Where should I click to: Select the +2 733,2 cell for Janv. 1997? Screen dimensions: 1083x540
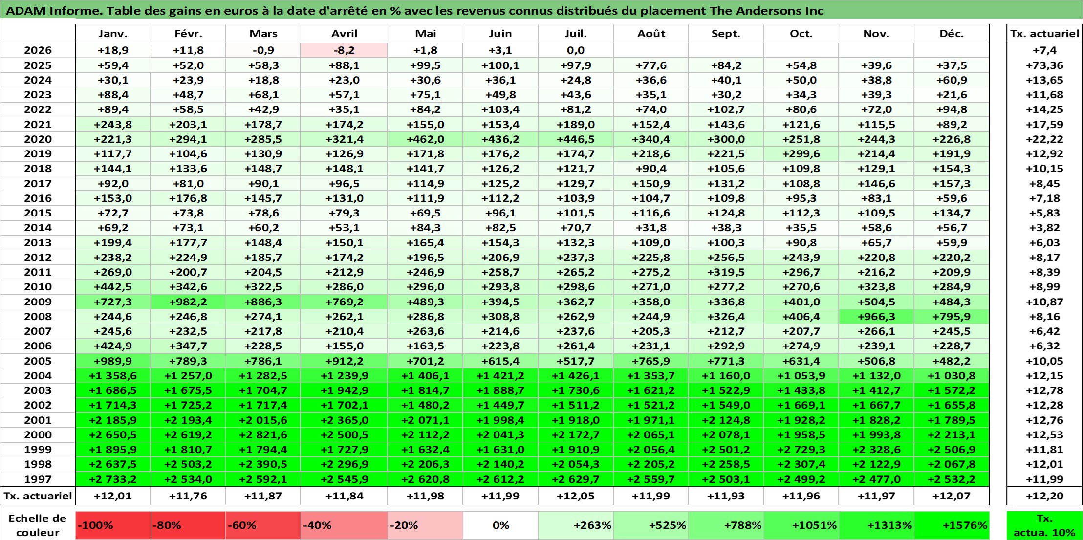[x=113, y=479]
